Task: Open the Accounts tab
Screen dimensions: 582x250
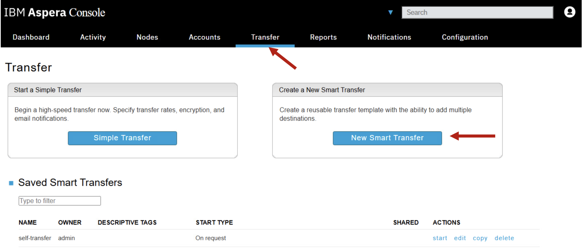Action: [x=205, y=37]
